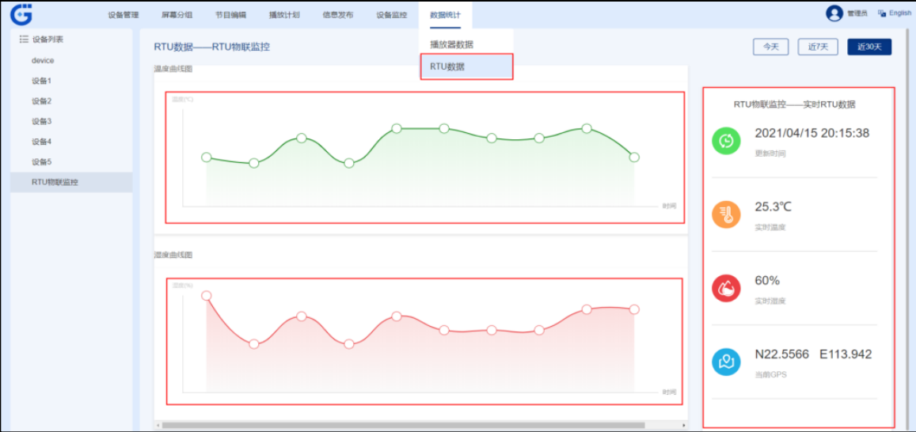The height and width of the screenshot is (432, 916).
Task: Select the 近30天 time range button
Action: tap(868, 47)
